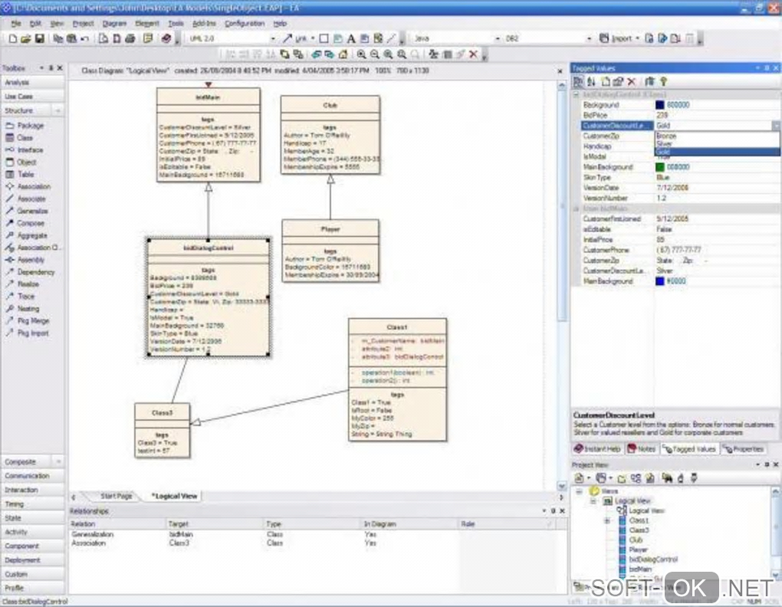Image resolution: width=782 pixels, height=607 pixels.
Task: Select the Class tool in Toolbox
Action: [x=19, y=137]
